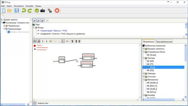The width and height of the screenshot is (188, 106).
Task: Select the [SR] trigger element
Action: tap(152, 61)
